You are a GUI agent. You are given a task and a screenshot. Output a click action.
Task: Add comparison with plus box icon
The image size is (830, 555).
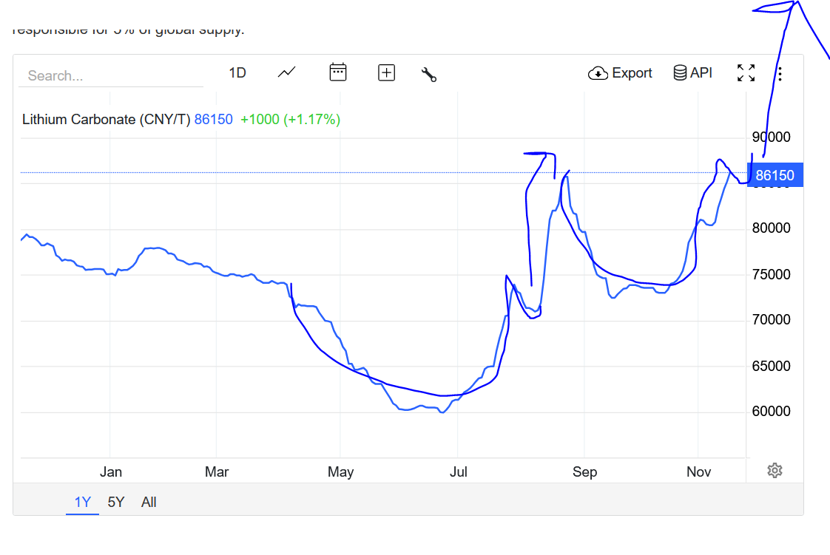pyautogui.click(x=386, y=72)
